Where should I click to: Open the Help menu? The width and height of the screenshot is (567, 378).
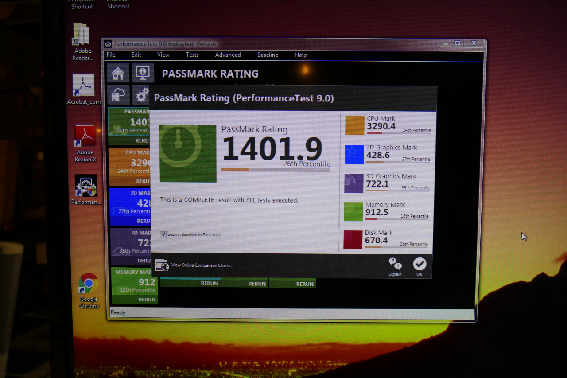pyautogui.click(x=300, y=55)
